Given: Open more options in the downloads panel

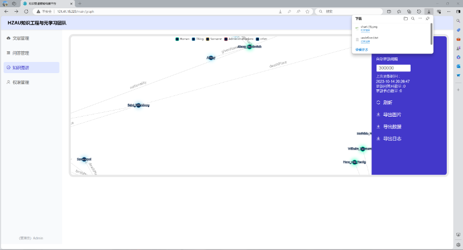Looking at the screenshot, I should point(420,18).
